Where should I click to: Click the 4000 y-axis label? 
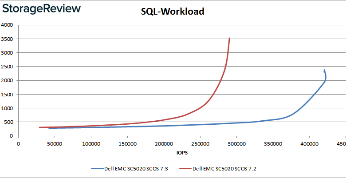coord(8,25)
